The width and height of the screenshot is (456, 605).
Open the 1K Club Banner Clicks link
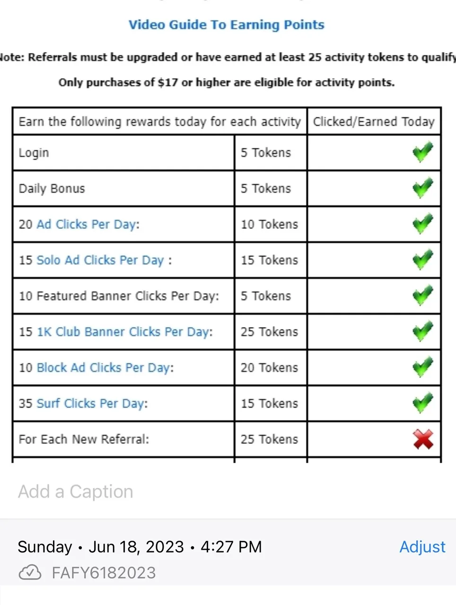(x=123, y=332)
